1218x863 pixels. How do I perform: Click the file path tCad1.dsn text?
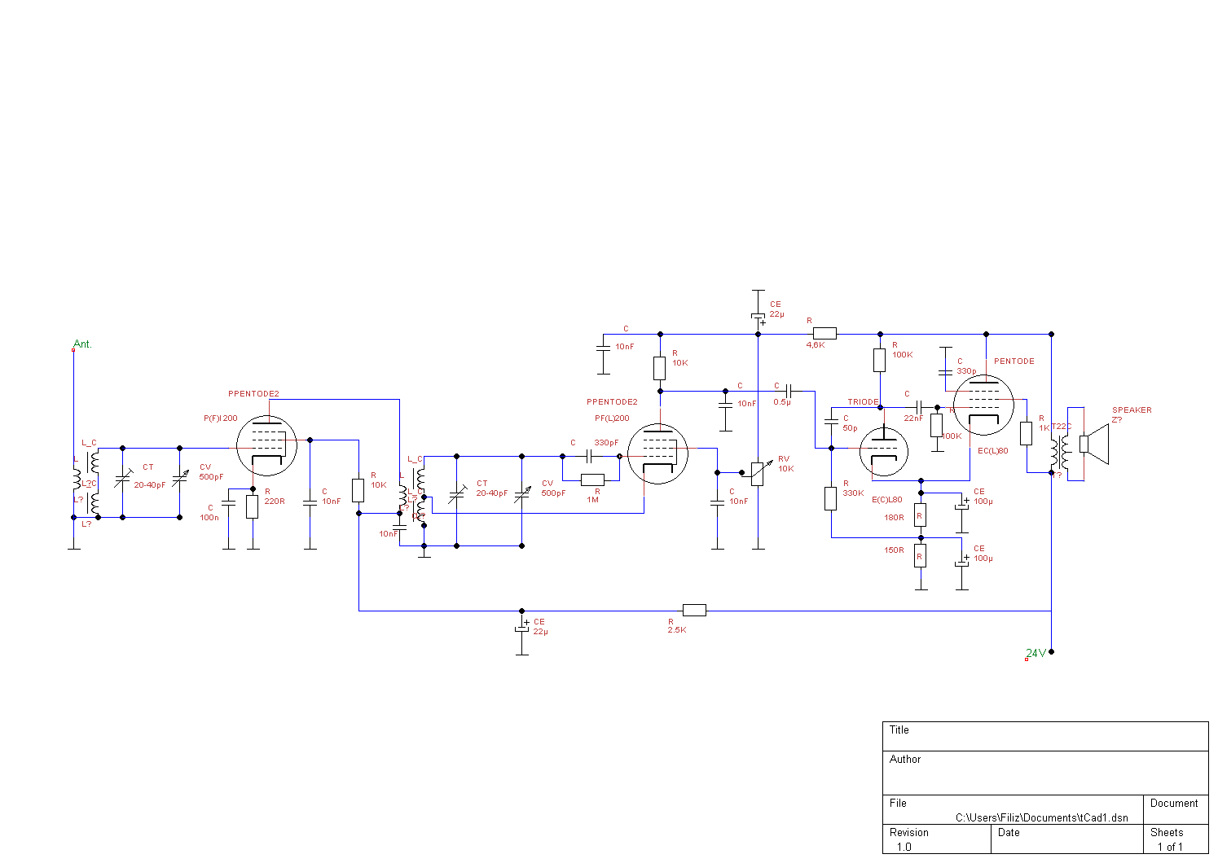[1041, 817]
